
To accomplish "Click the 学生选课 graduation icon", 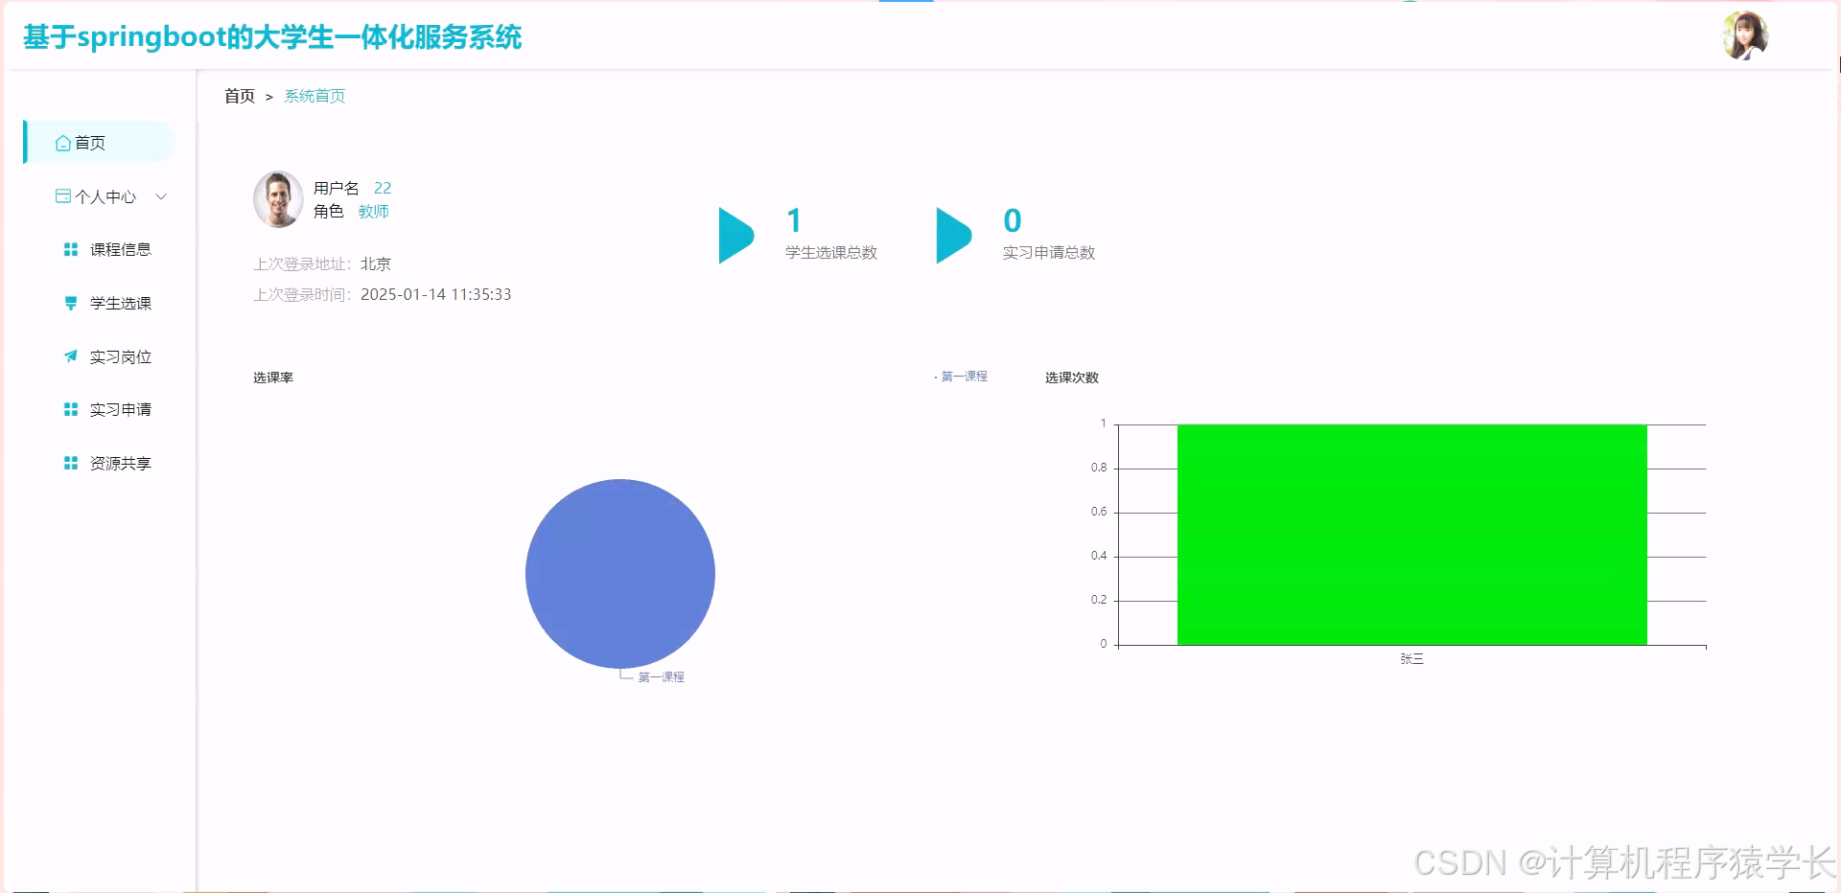I will pyautogui.click(x=69, y=303).
